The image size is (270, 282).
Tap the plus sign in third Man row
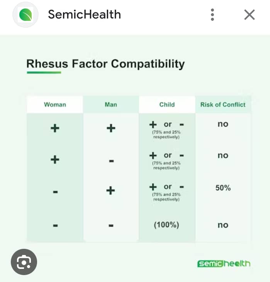[110, 191]
